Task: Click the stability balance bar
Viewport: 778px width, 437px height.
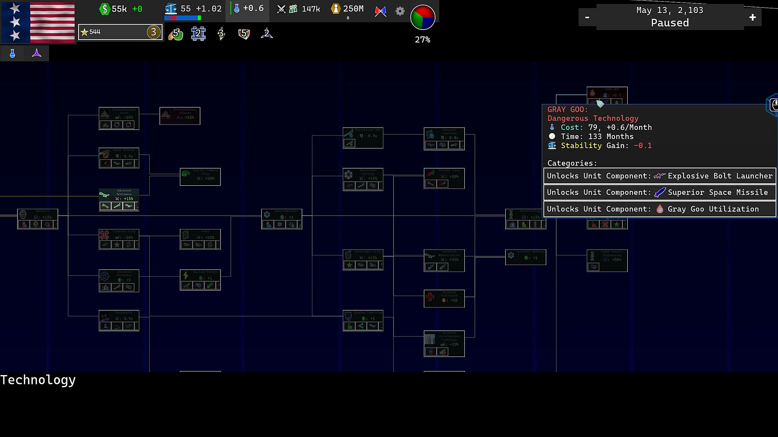Action: [x=183, y=18]
